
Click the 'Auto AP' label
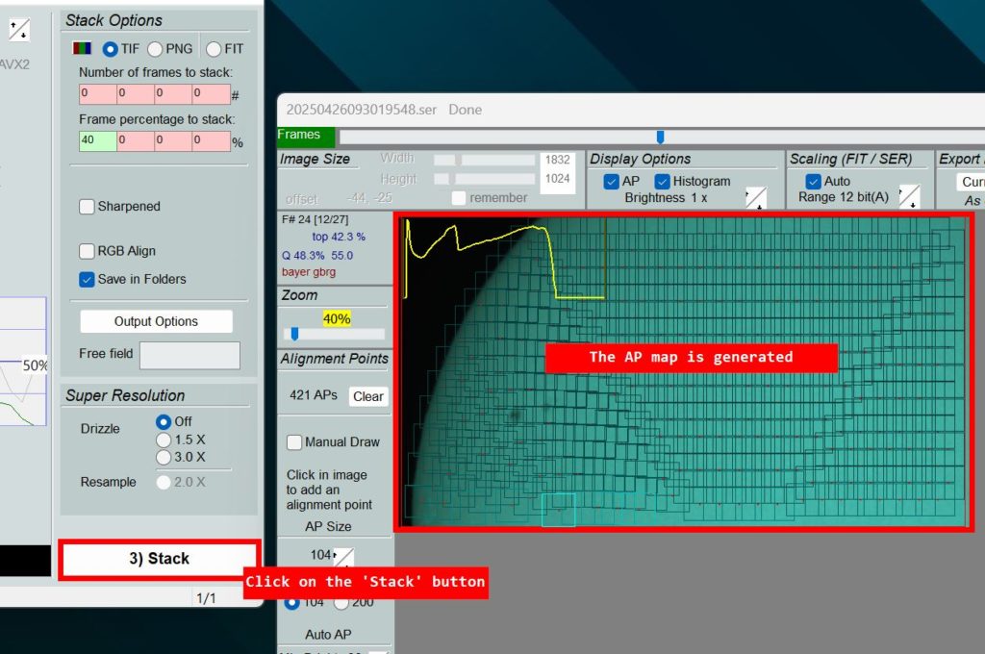[x=328, y=635]
